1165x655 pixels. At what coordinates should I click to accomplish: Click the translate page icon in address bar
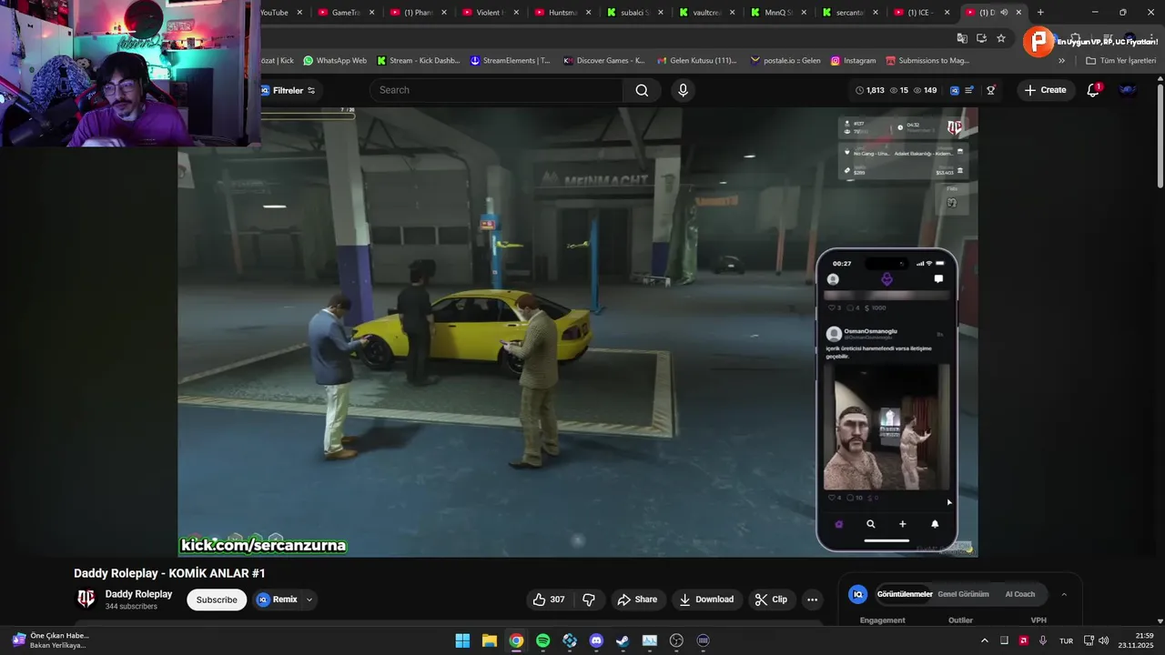962,38
